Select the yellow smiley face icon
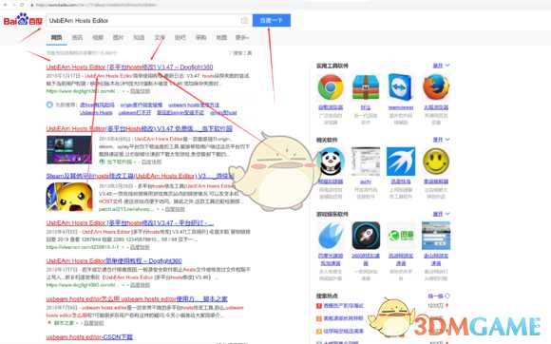The width and height of the screenshot is (551, 344). click(436, 162)
